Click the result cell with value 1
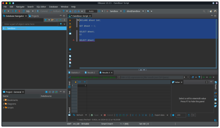The height and width of the screenshot is (128, 220). (82, 85)
